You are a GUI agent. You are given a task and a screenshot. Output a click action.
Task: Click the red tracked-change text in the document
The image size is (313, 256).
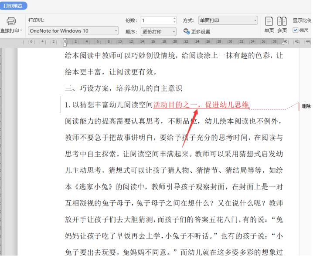tap(201, 104)
